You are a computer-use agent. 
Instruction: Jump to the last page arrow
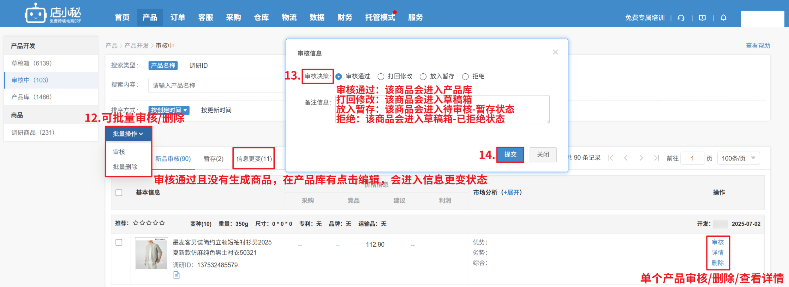click(656, 158)
